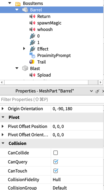
Task: Click the attachment icon named 0
Action: (x=32, y=36)
